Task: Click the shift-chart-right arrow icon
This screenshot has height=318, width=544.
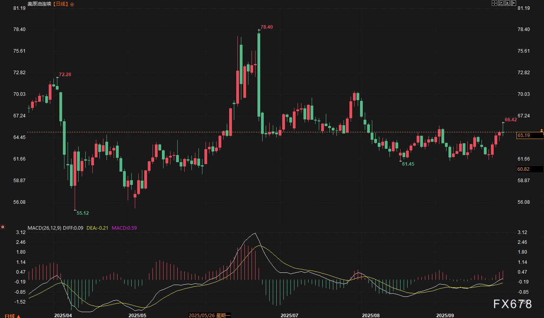Action: tap(513, 3)
